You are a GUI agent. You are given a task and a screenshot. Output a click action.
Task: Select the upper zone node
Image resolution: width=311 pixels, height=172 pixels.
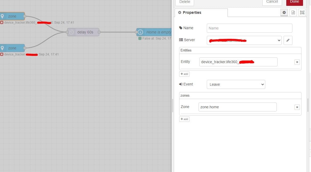(x=12, y=16)
